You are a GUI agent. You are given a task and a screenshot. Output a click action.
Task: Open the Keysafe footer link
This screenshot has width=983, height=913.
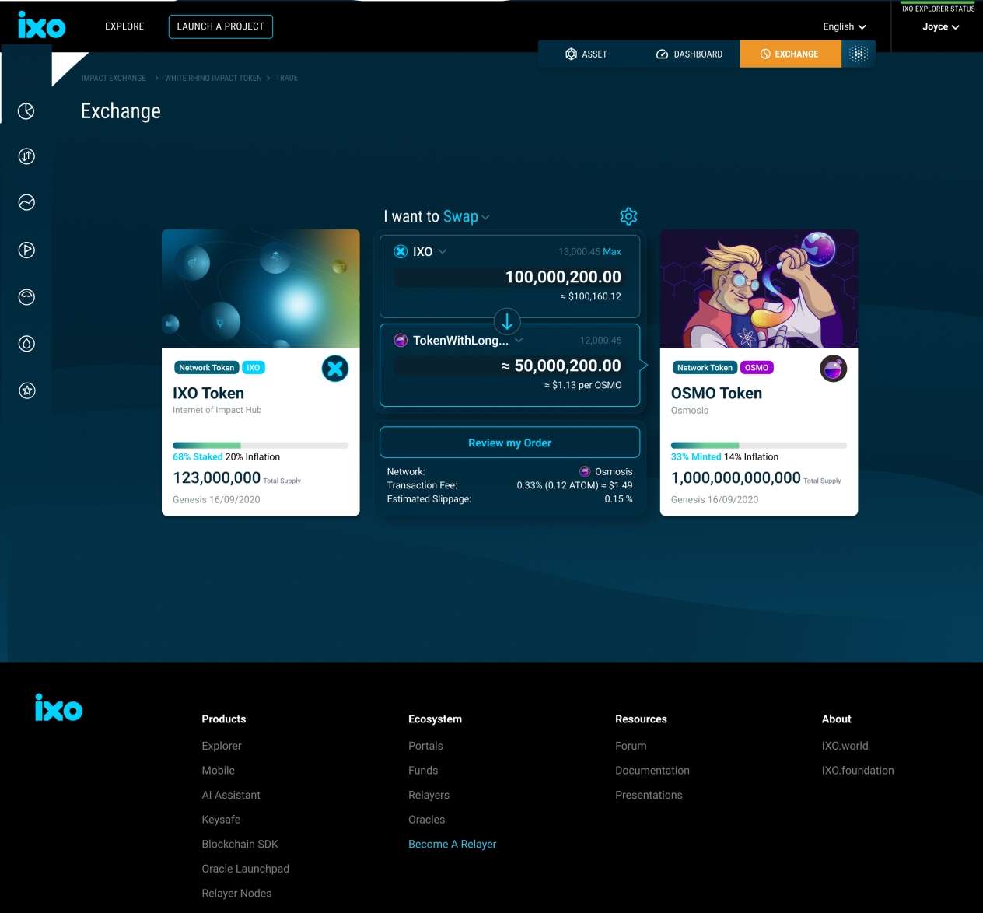(x=221, y=819)
